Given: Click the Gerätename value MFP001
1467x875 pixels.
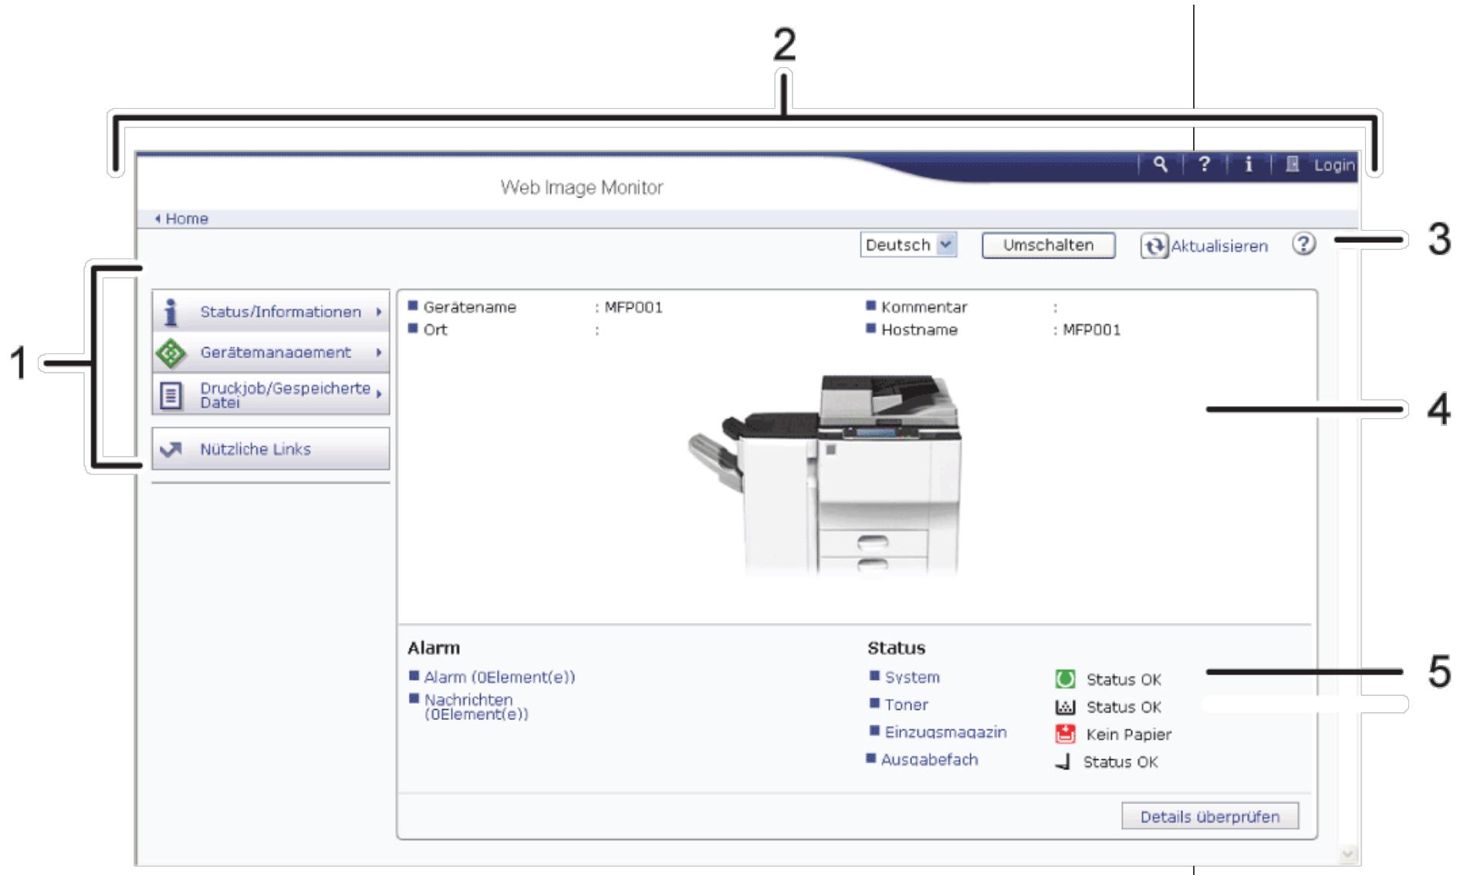Looking at the screenshot, I should pyautogui.click(x=634, y=308).
